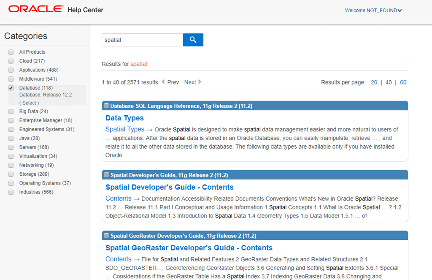Select the Engineered Systems (31) checkbox

pos(11,129)
